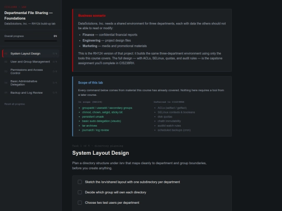The width and height of the screenshot is (282, 211).
Task: Check Sketch the /srv/shared layout task
Action: pos(80,182)
